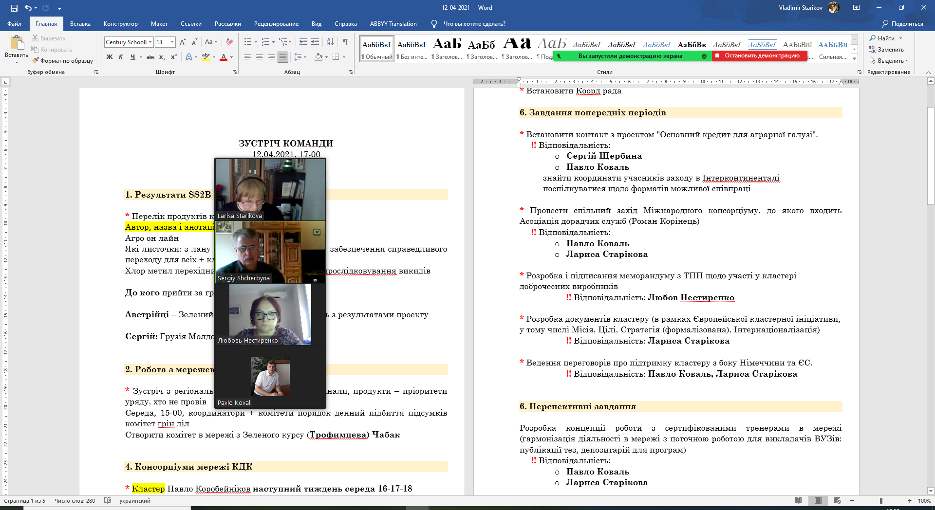Apply superscript formatting (x²)
The image size is (935, 510).
(173, 57)
